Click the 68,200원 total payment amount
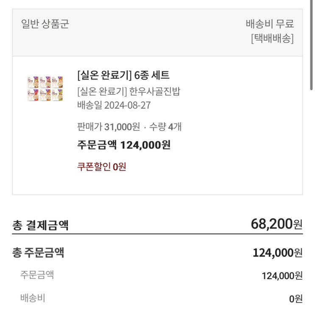 pyautogui.click(x=276, y=223)
